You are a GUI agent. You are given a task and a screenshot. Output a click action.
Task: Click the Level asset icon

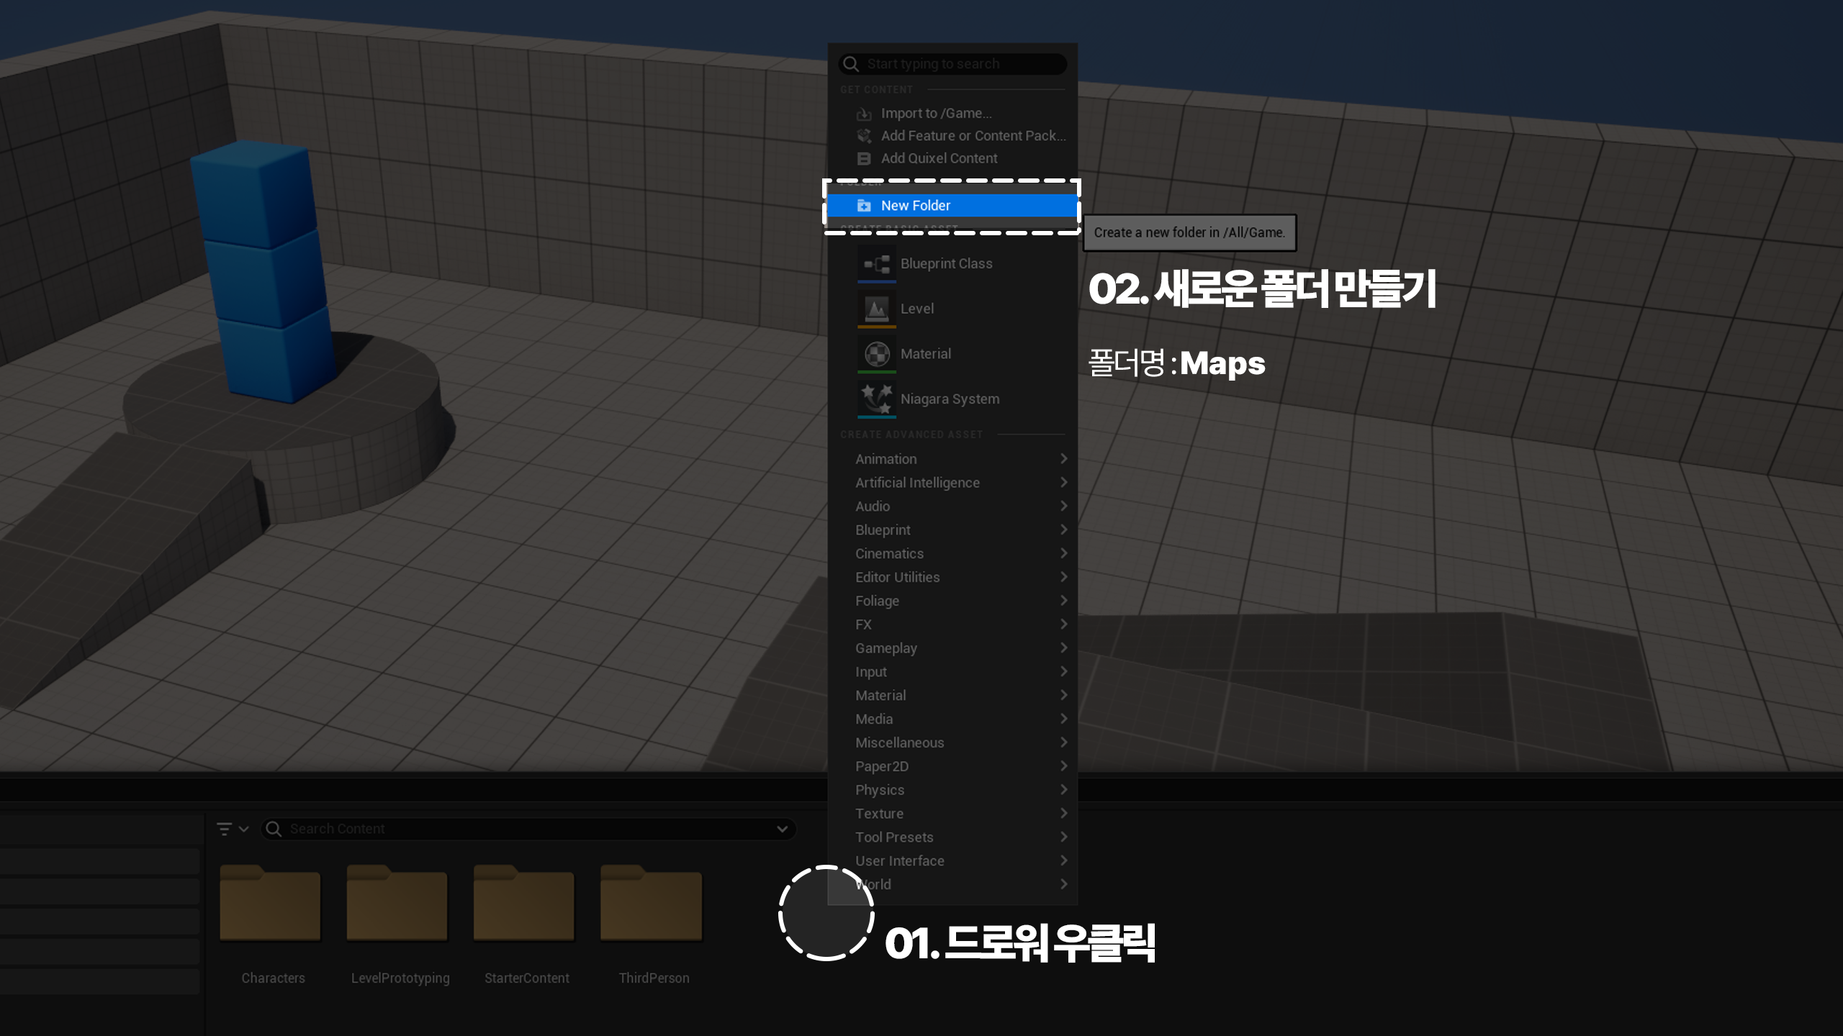coord(877,309)
